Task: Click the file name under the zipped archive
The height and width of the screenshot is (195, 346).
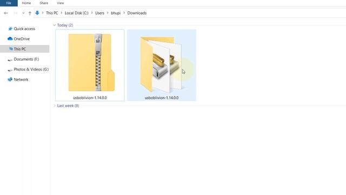Action: pyautogui.click(x=90, y=97)
